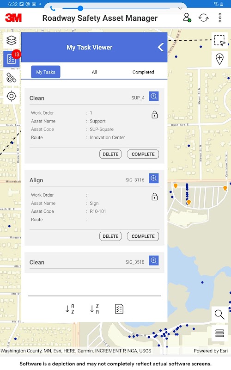Zoom to asset SIG_3518
The height and width of the screenshot is (370, 231).
(154, 260)
